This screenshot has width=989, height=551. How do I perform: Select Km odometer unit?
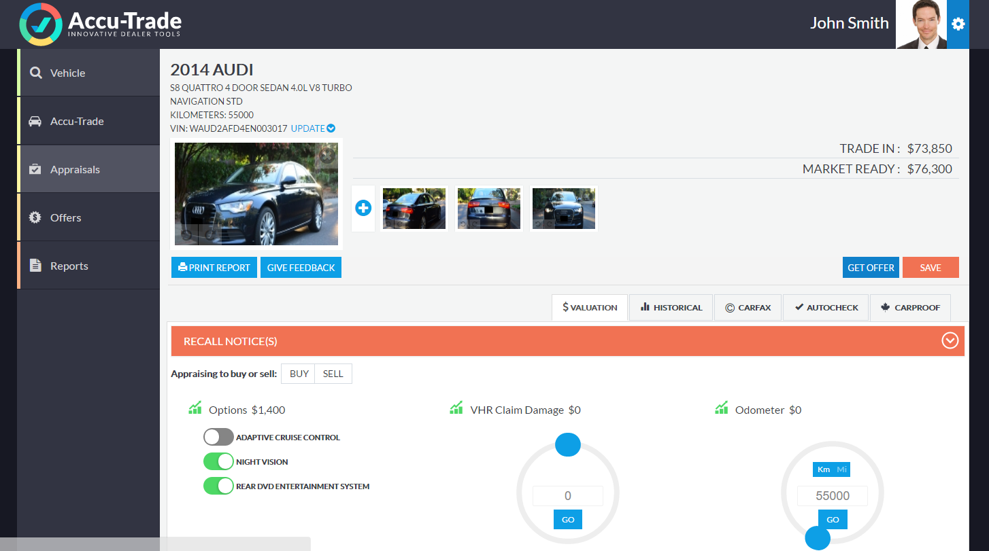click(x=824, y=469)
